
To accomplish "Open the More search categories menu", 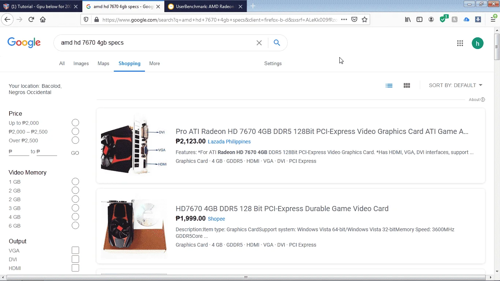I will point(154,64).
